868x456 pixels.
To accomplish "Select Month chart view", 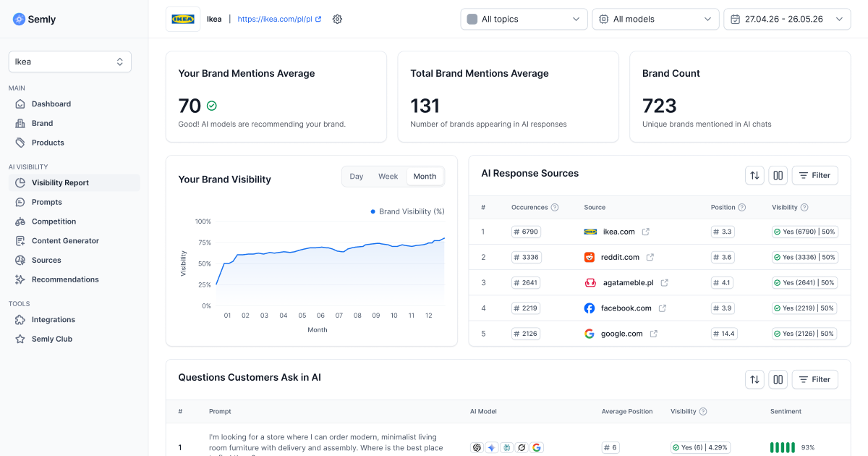I will 425,177.
